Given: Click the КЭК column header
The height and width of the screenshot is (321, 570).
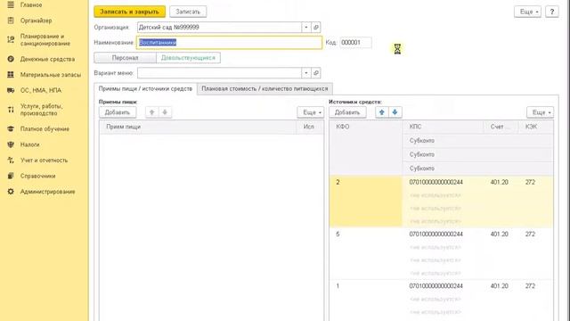Looking at the screenshot, I should tap(536, 127).
